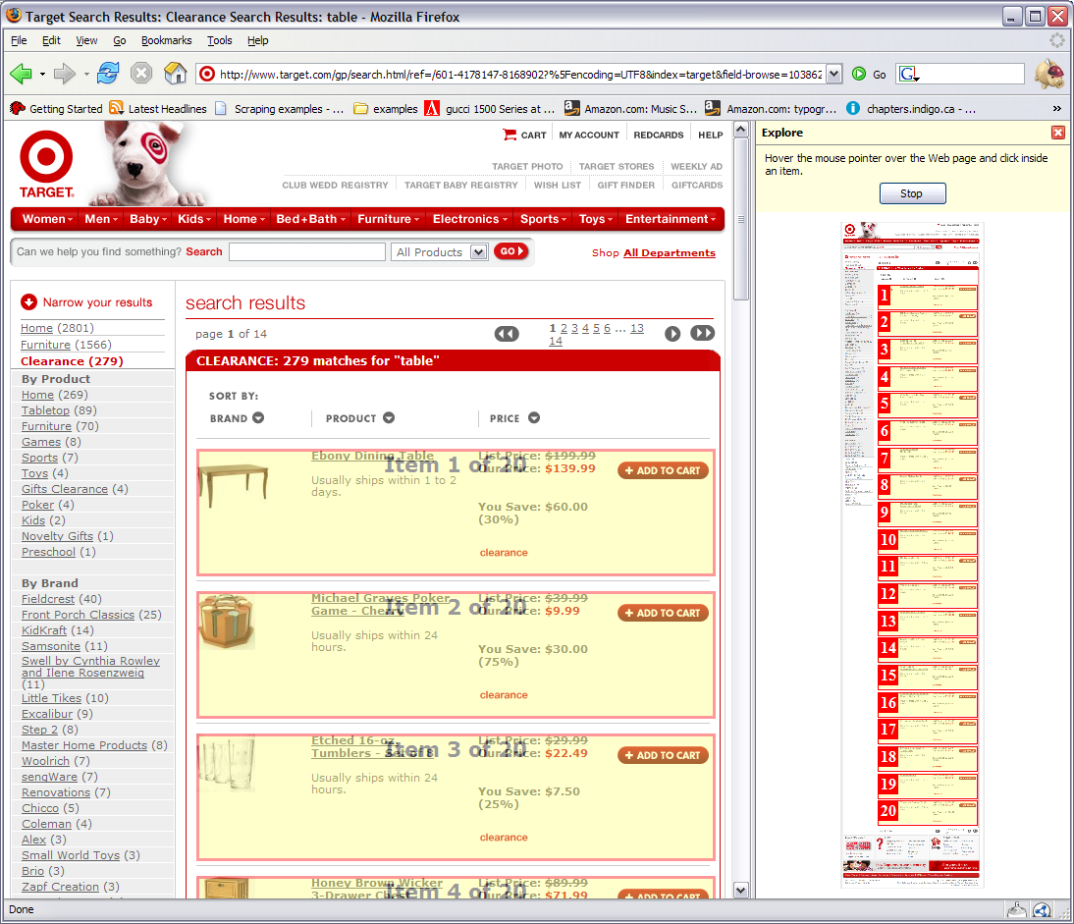This screenshot has width=1074, height=924.
Task: Jump to last results page arrow
Action: coord(702,334)
